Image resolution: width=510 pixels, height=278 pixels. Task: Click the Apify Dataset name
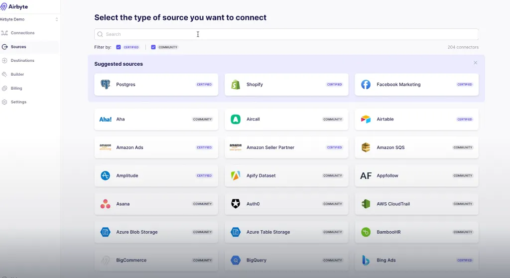tap(261, 175)
